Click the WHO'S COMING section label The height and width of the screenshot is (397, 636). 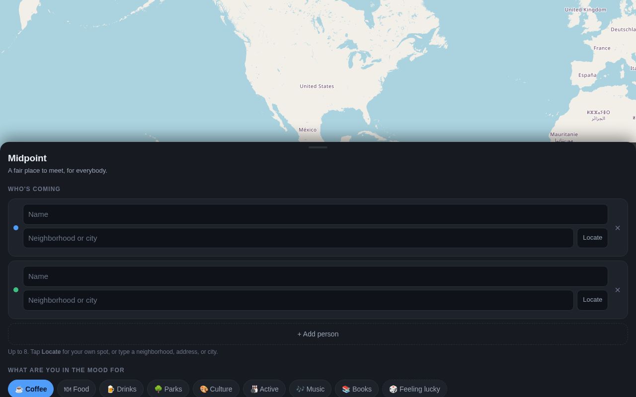coord(34,189)
